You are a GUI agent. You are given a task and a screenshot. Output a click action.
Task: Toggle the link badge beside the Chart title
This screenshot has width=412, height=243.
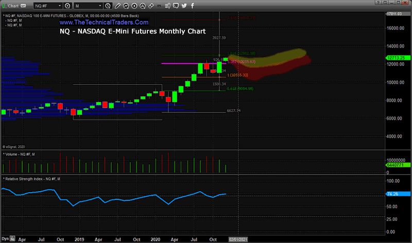[23, 6]
